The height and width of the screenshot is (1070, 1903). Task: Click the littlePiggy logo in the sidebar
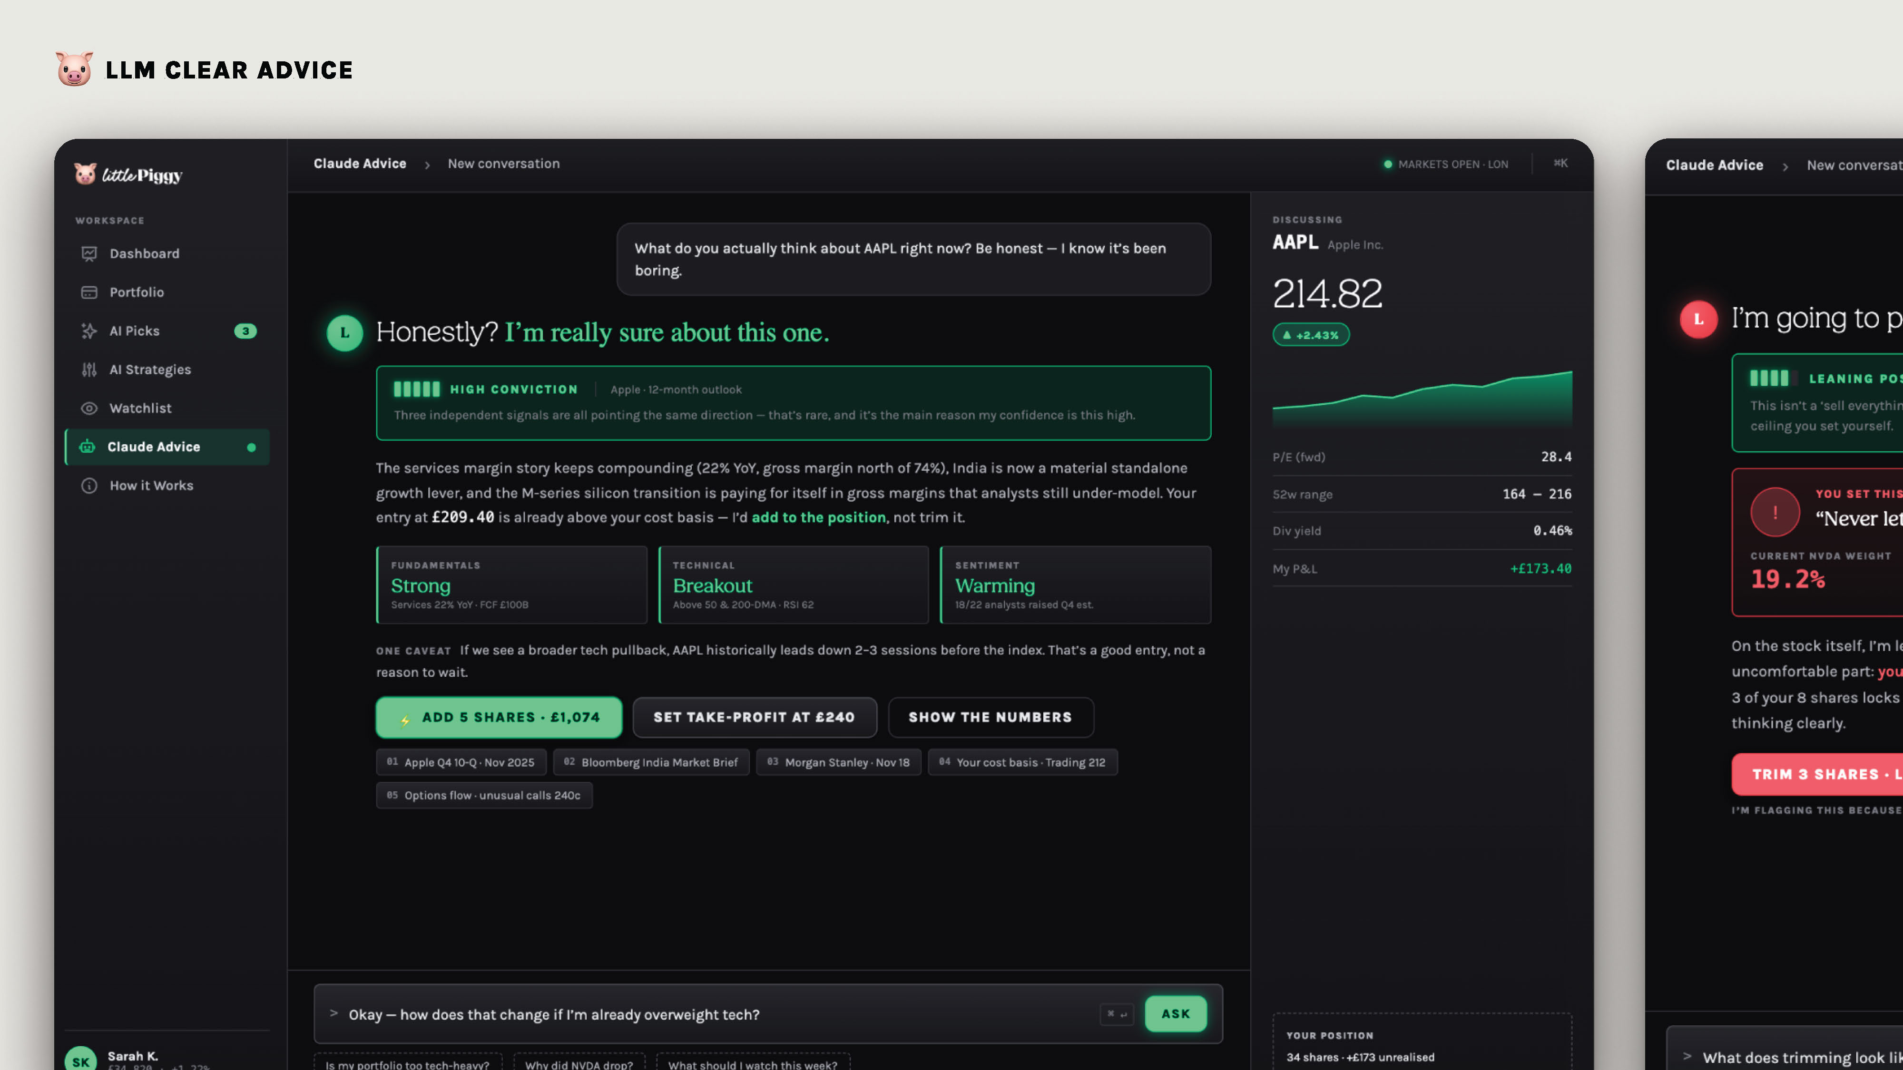click(x=128, y=175)
